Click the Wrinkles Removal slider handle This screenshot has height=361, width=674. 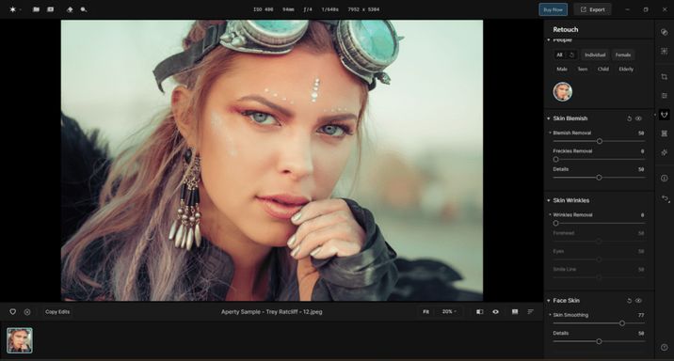click(555, 223)
